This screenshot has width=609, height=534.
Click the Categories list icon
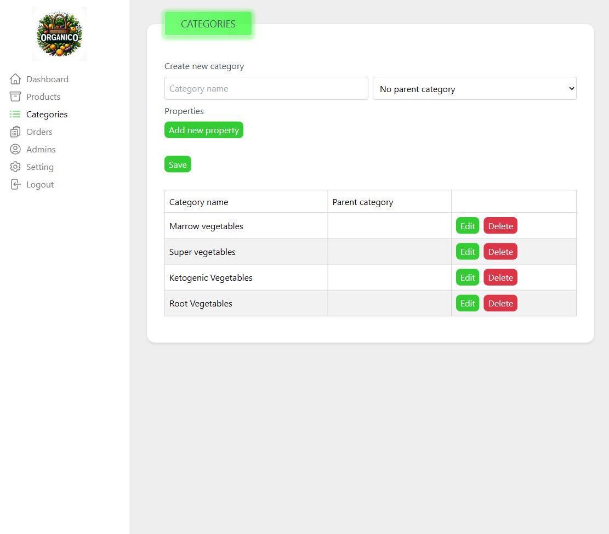pyautogui.click(x=15, y=114)
